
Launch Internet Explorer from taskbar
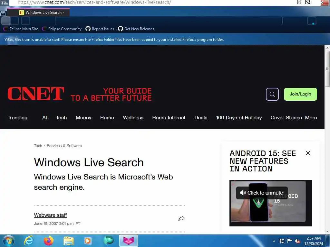(x=29, y=241)
